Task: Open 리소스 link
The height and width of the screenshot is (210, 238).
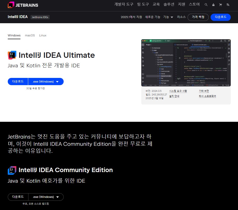Action: click(181, 17)
